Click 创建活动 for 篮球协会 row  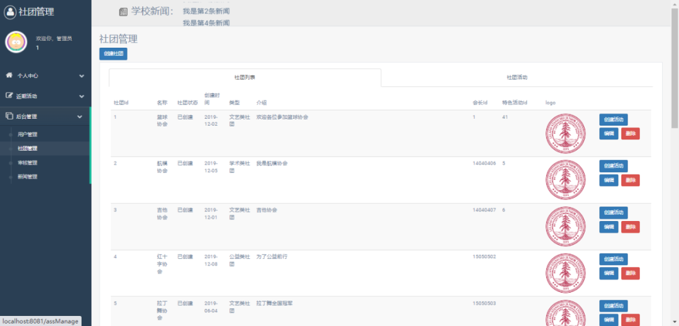pos(614,119)
